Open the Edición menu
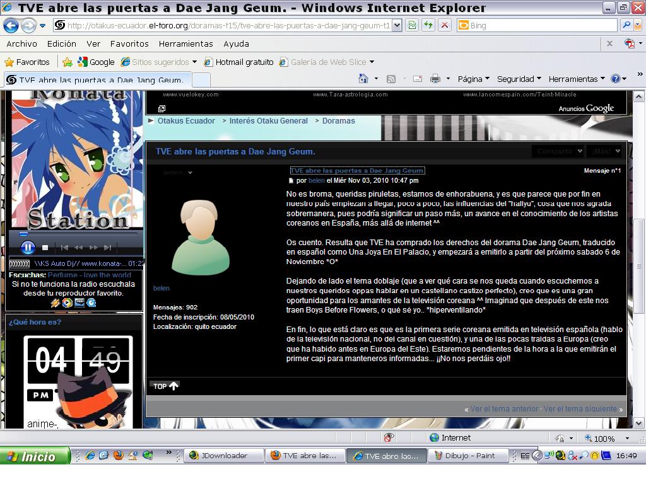The image size is (646, 484). point(62,43)
